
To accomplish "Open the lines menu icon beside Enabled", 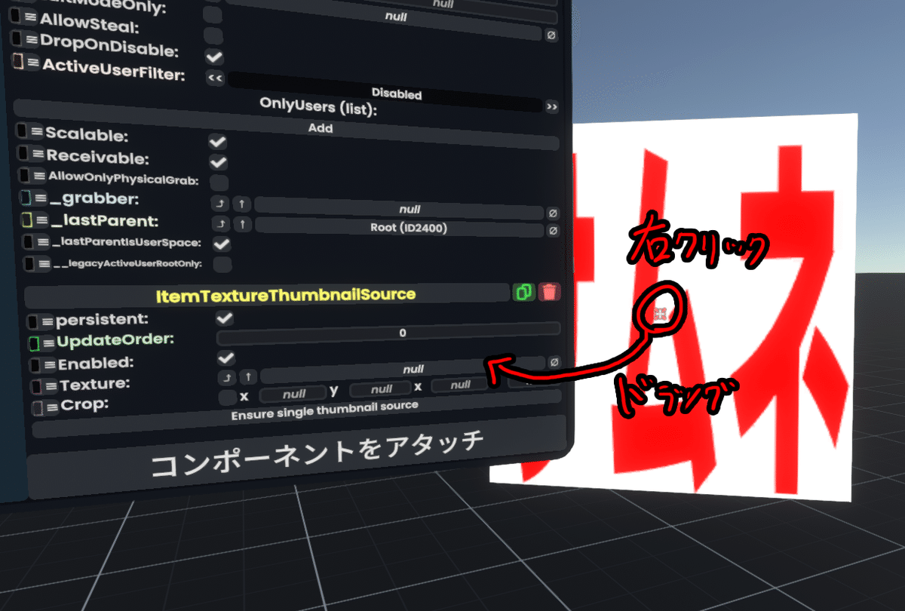I will (x=49, y=364).
